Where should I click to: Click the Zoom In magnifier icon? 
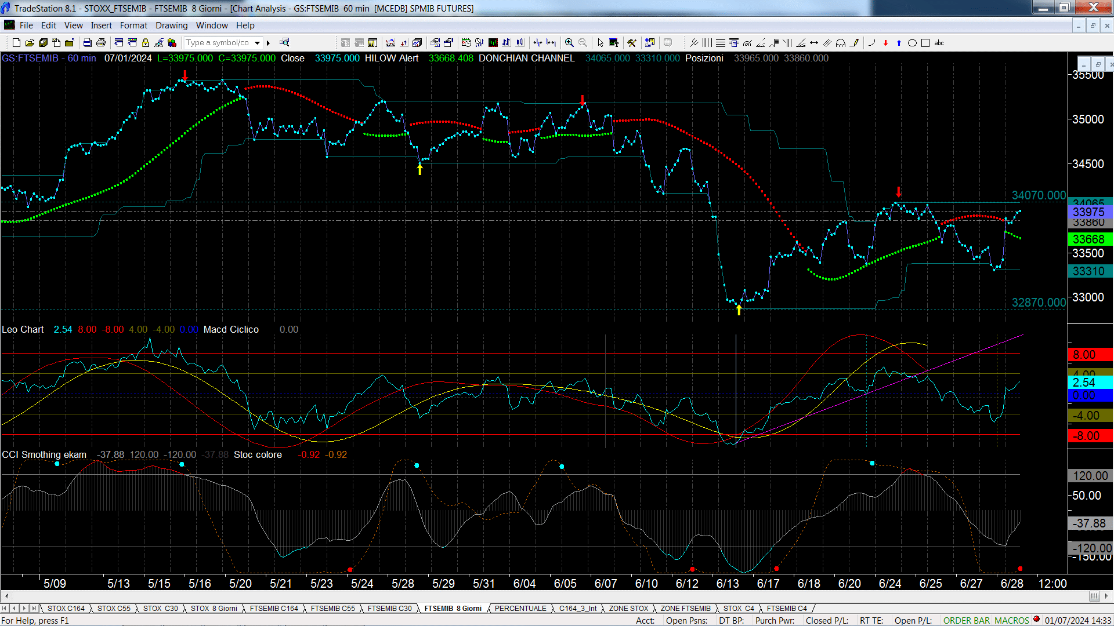569,42
